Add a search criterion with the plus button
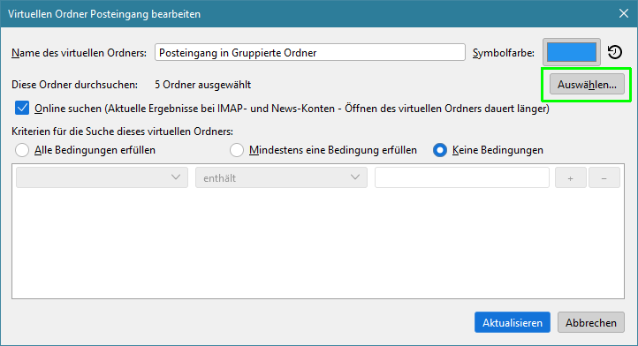This screenshot has width=638, height=346. (x=571, y=177)
